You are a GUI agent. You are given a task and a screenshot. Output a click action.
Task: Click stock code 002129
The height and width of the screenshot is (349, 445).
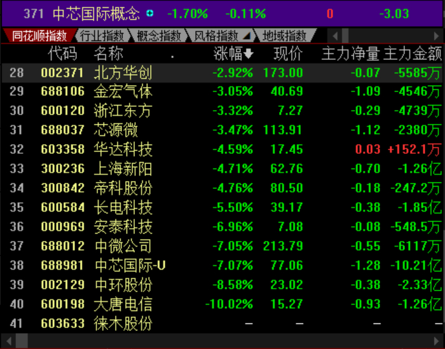tap(62, 285)
